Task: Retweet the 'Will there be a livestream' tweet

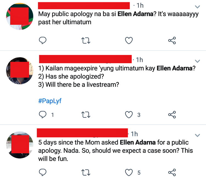Action: coord(86,115)
